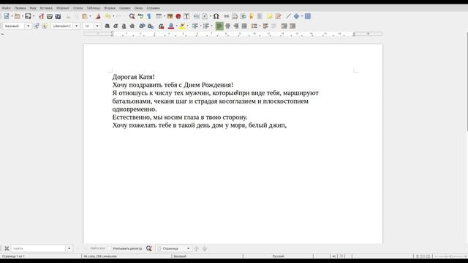Click the Open file folder icon
The width and height of the screenshot is (468, 263).
(18, 16)
